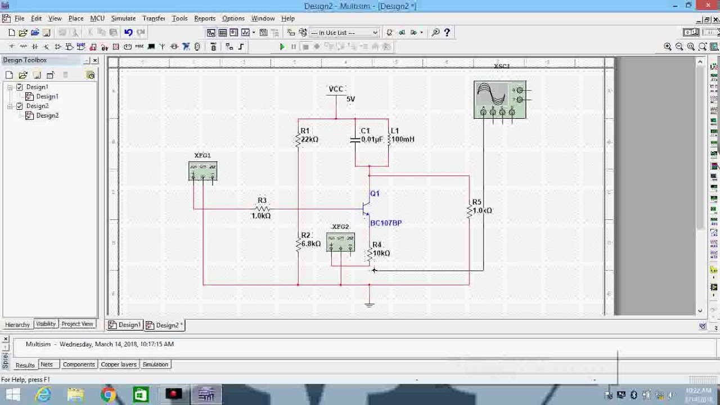Open the Options menu
720x405 pixels.
[233, 18]
